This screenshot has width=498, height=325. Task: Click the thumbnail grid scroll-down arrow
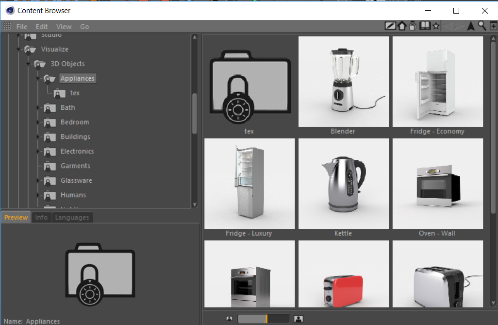click(x=493, y=303)
